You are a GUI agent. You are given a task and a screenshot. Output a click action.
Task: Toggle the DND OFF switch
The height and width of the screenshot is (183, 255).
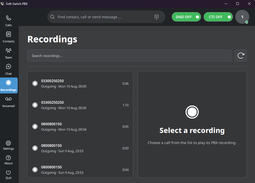coord(186,17)
